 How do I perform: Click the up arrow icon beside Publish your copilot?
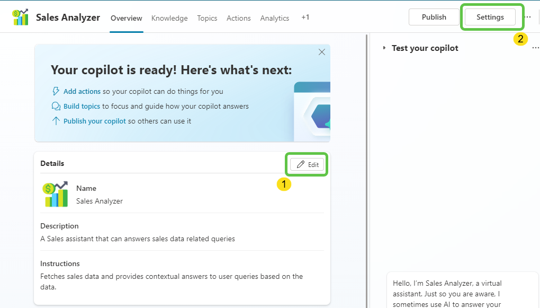pos(56,121)
